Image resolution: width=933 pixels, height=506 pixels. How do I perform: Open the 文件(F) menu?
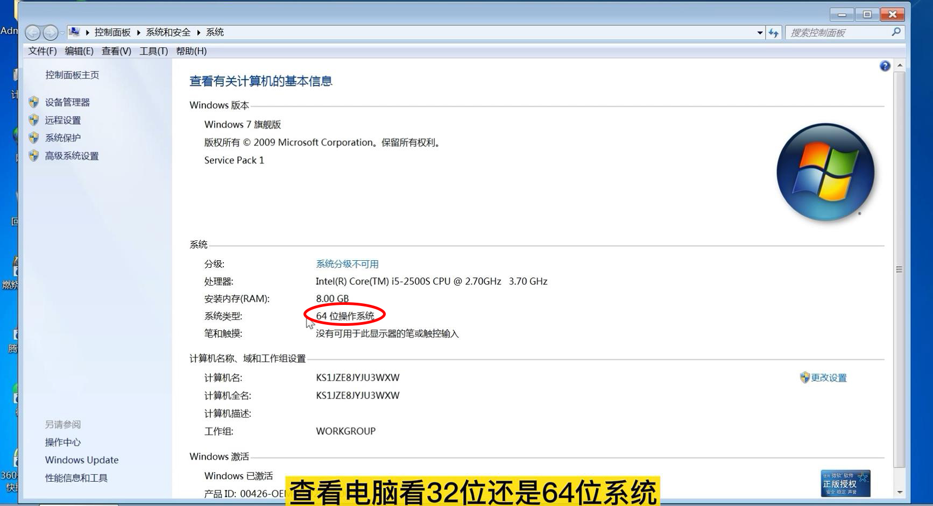click(x=42, y=51)
